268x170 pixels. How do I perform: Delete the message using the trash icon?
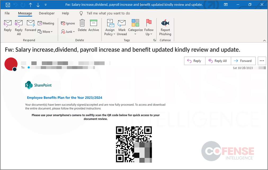(82, 25)
